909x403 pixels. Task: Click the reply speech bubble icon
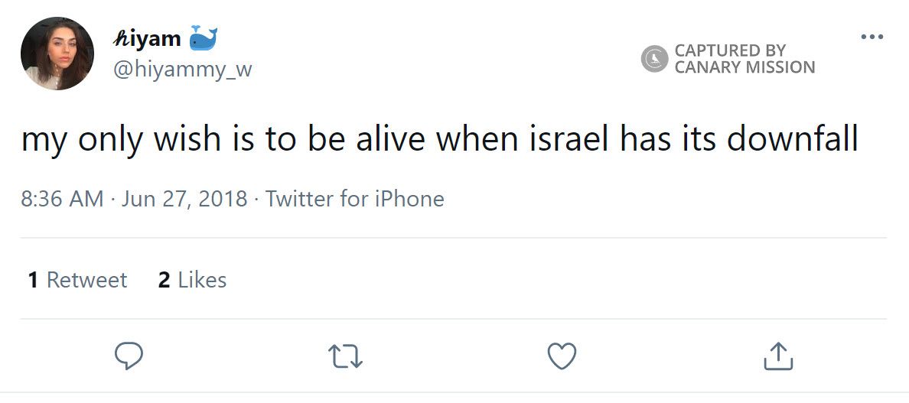point(129,356)
